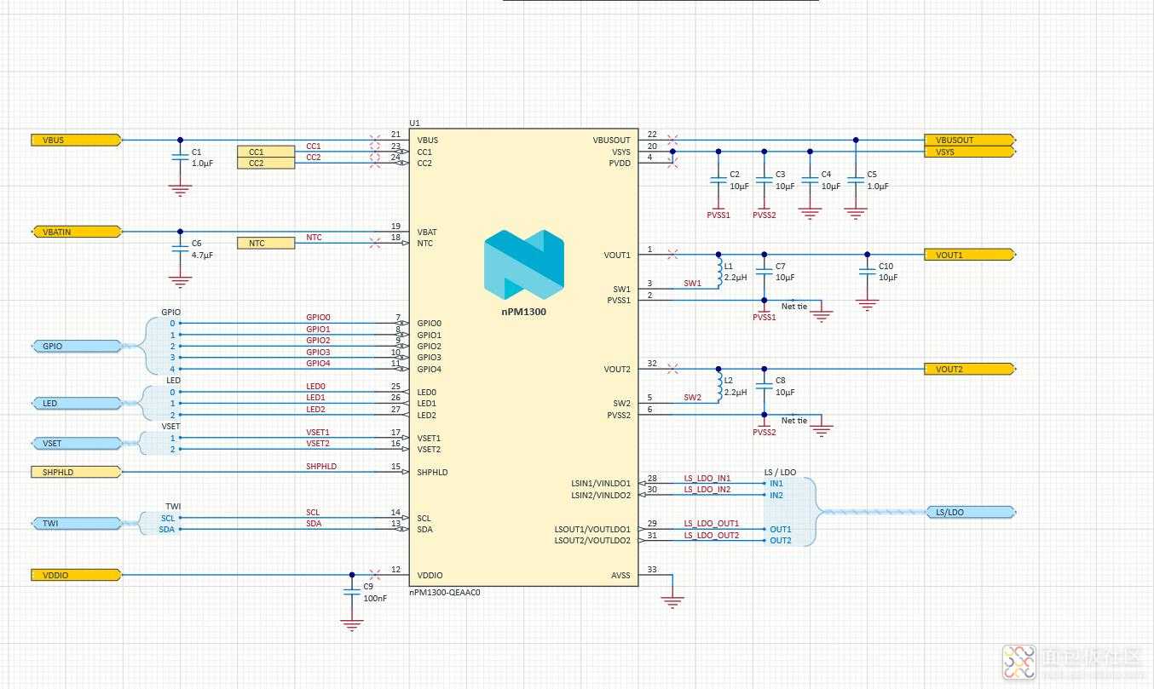This screenshot has width=1154, height=689.
Task: Click the VOUT2 output port
Action: pos(970,369)
